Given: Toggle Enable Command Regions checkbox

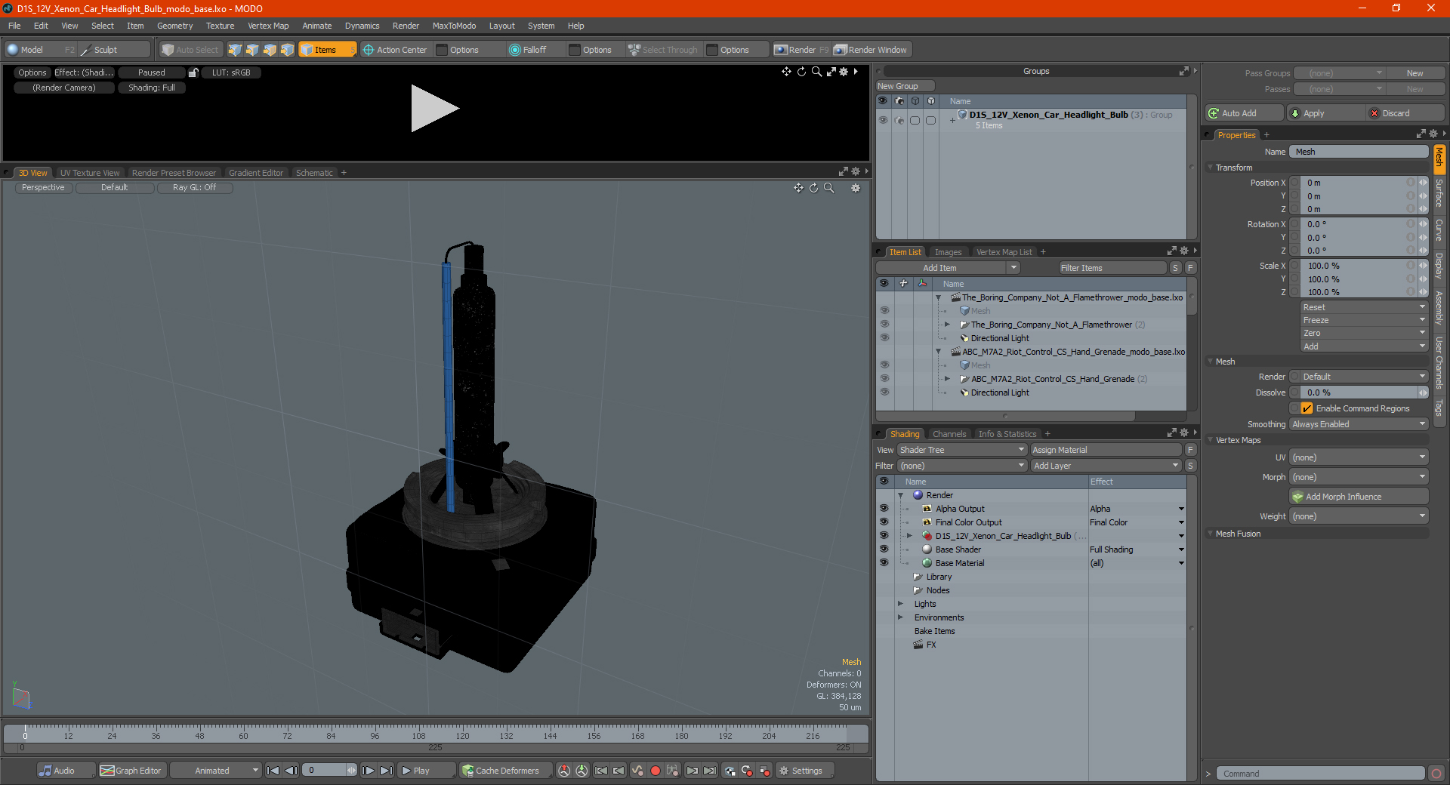Looking at the screenshot, I should coord(1307,408).
